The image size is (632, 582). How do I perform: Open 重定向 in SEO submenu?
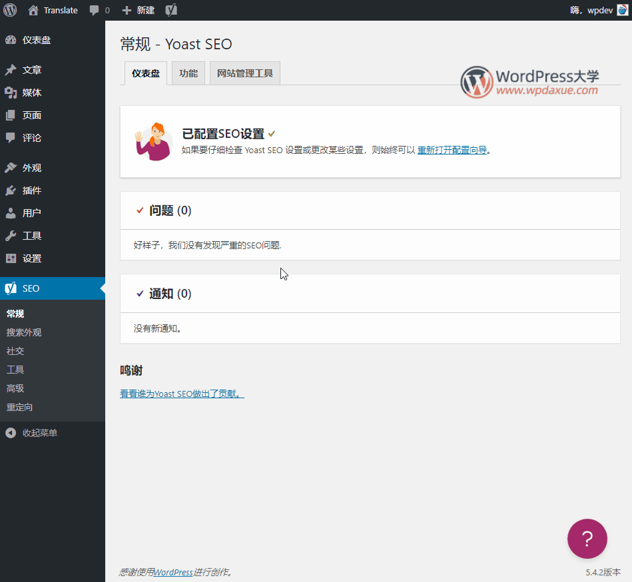pos(19,407)
